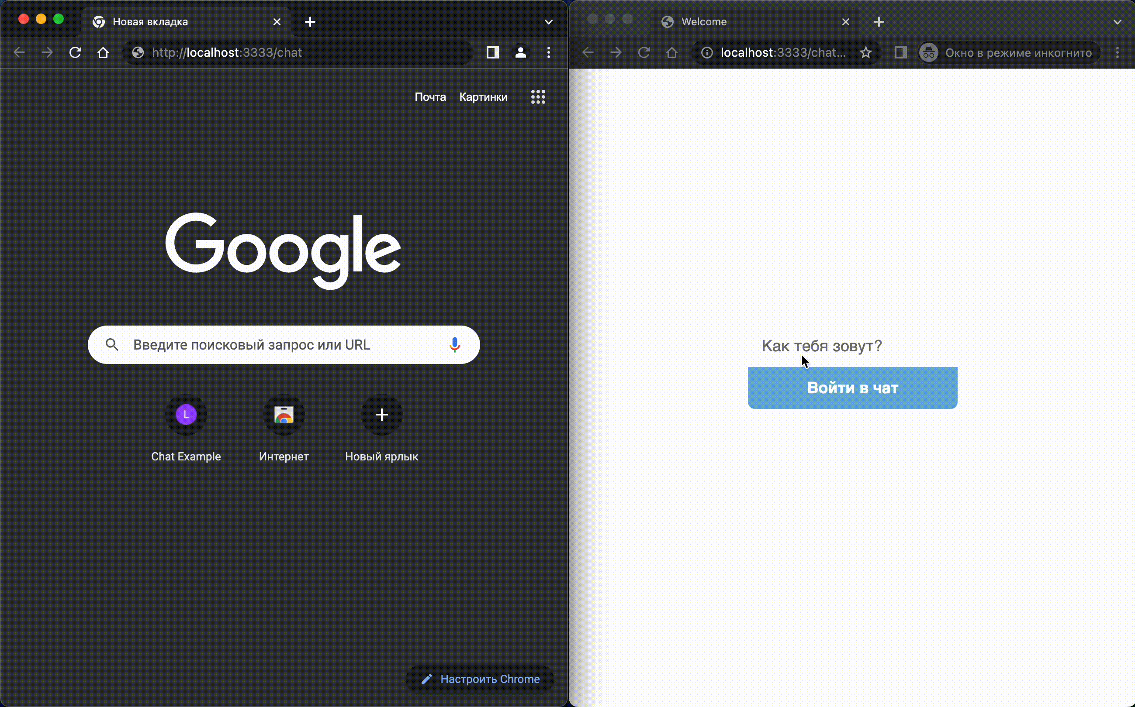Bookmark page with star icon
The height and width of the screenshot is (707, 1135).
pyautogui.click(x=865, y=52)
